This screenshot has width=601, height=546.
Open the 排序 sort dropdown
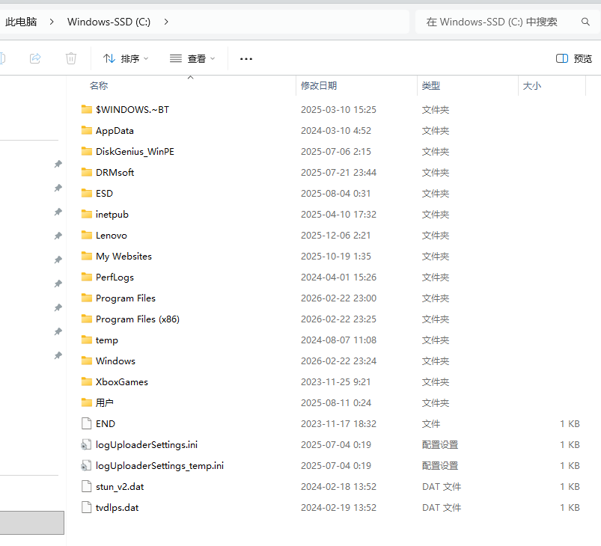(x=126, y=58)
